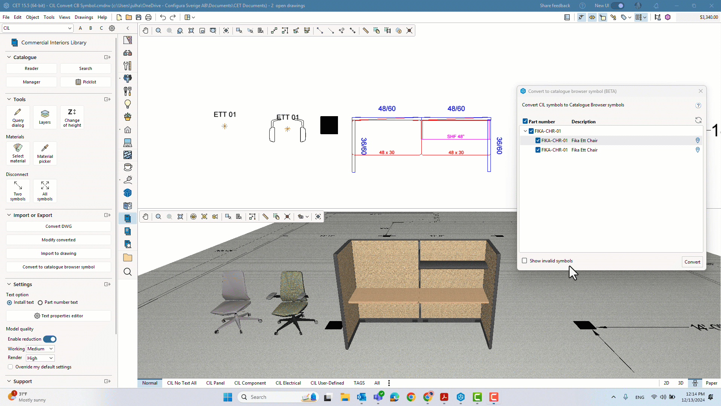Viewport: 721px width, 406px height.
Task: Open the File menu
Action: pyautogui.click(x=6, y=17)
